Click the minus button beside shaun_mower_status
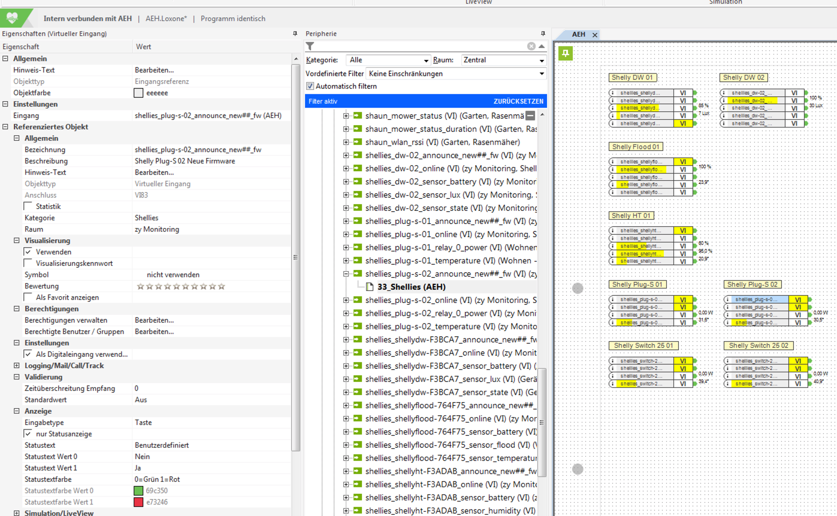Image resolution: width=837 pixels, height=516 pixels. click(x=530, y=116)
